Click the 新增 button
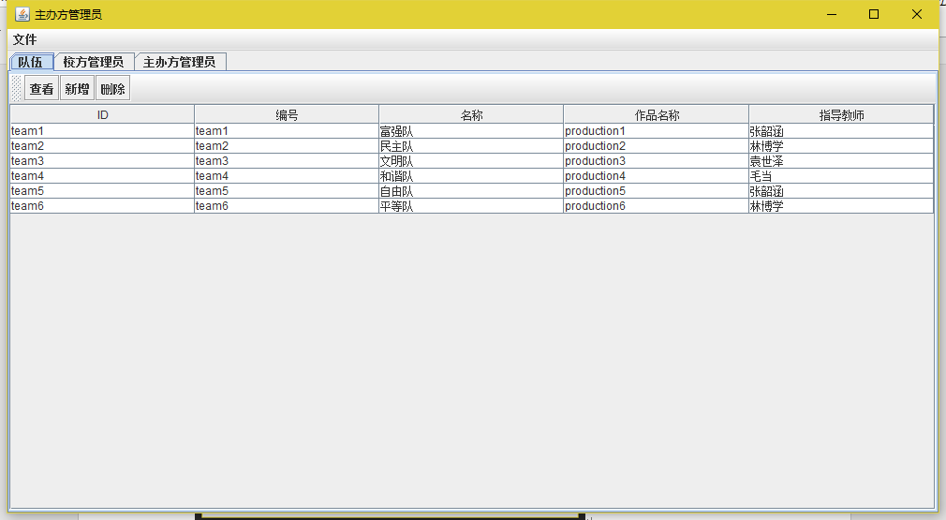Screen dimensions: 946x520 [x=77, y=89]
